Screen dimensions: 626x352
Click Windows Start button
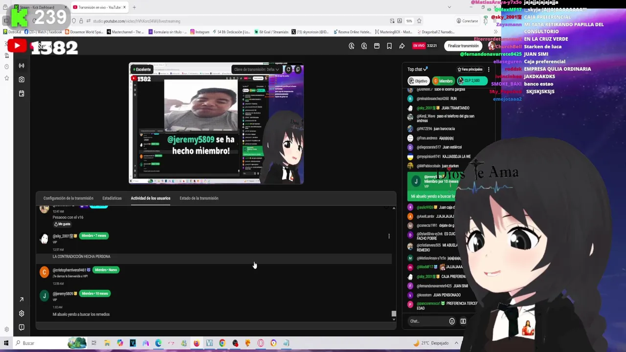pyautogui.click(x=6, y=343)
